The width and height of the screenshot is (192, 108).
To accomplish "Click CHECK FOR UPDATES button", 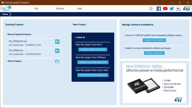I will tap(154, 40).
